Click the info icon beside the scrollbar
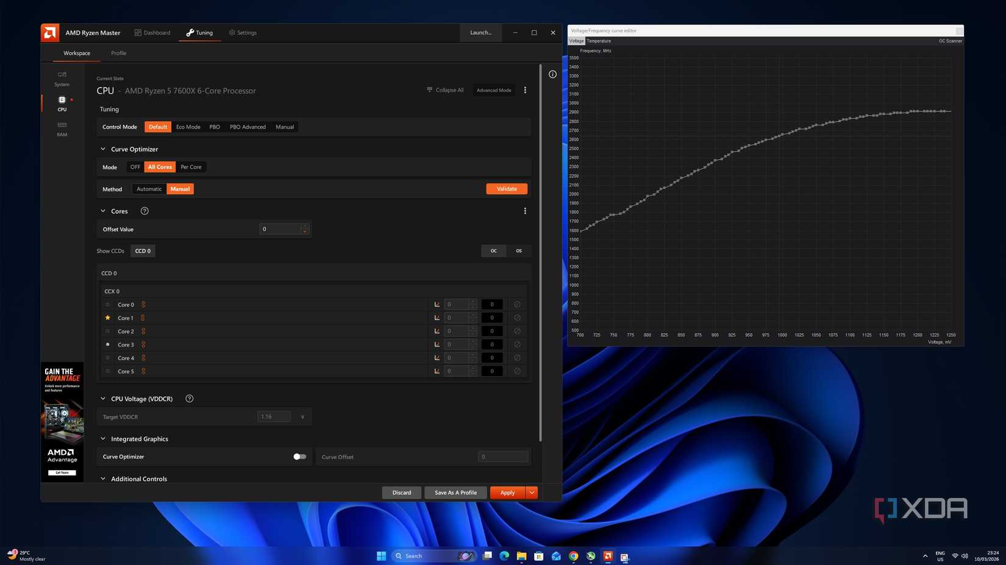 pos(552,74)
